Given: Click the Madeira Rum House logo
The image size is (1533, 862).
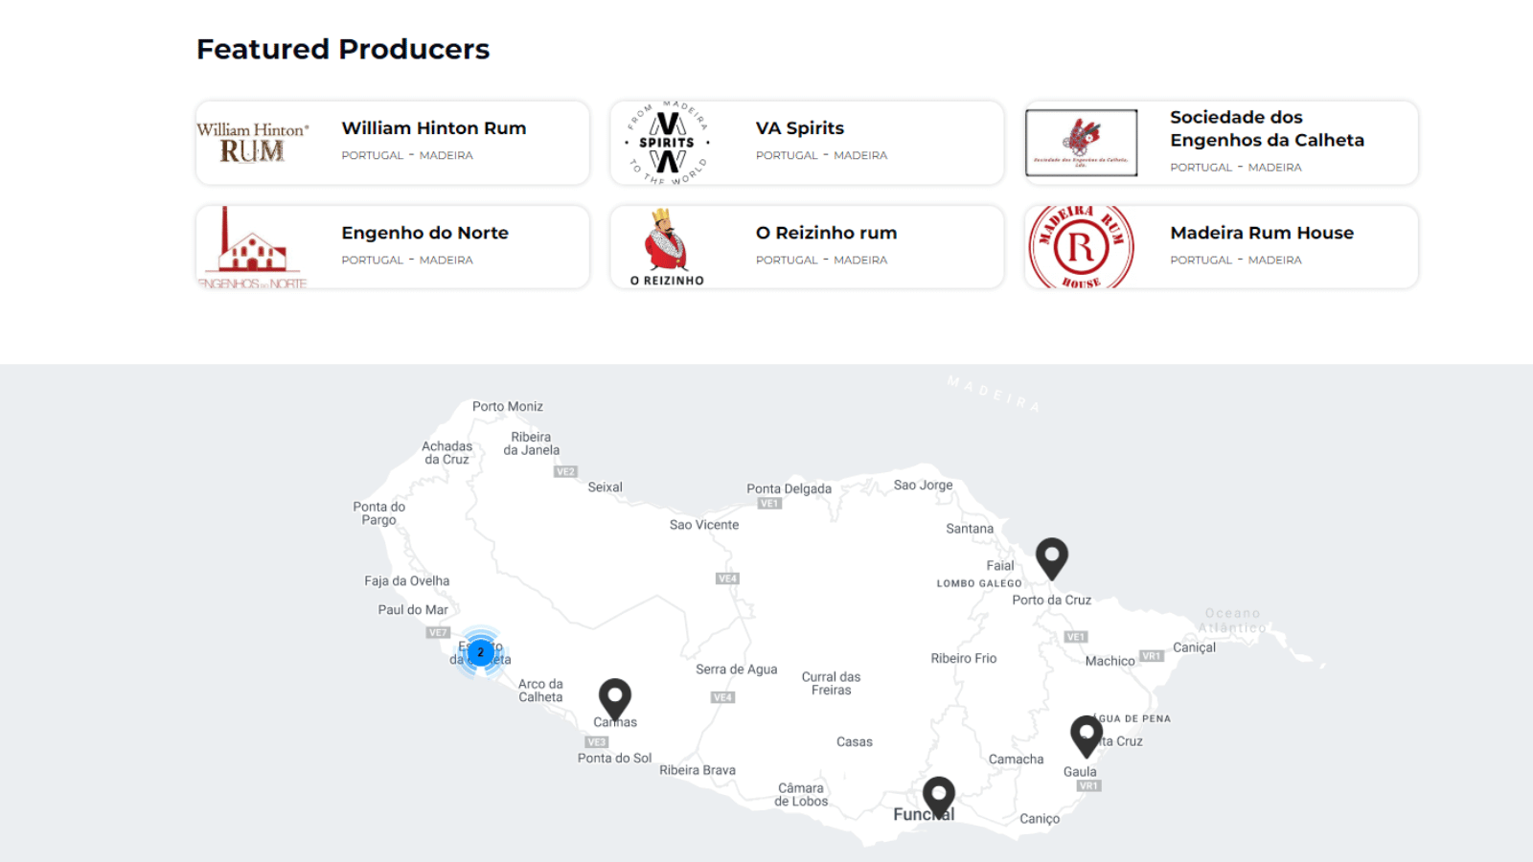Looking at the screenshot, I should click(x=1082, y=247).
